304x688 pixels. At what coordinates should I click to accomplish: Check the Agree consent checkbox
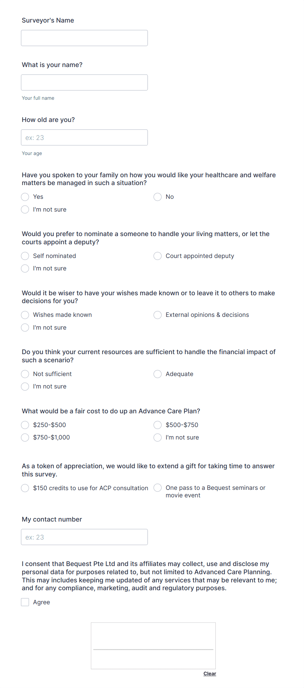(x=25, y=602)
